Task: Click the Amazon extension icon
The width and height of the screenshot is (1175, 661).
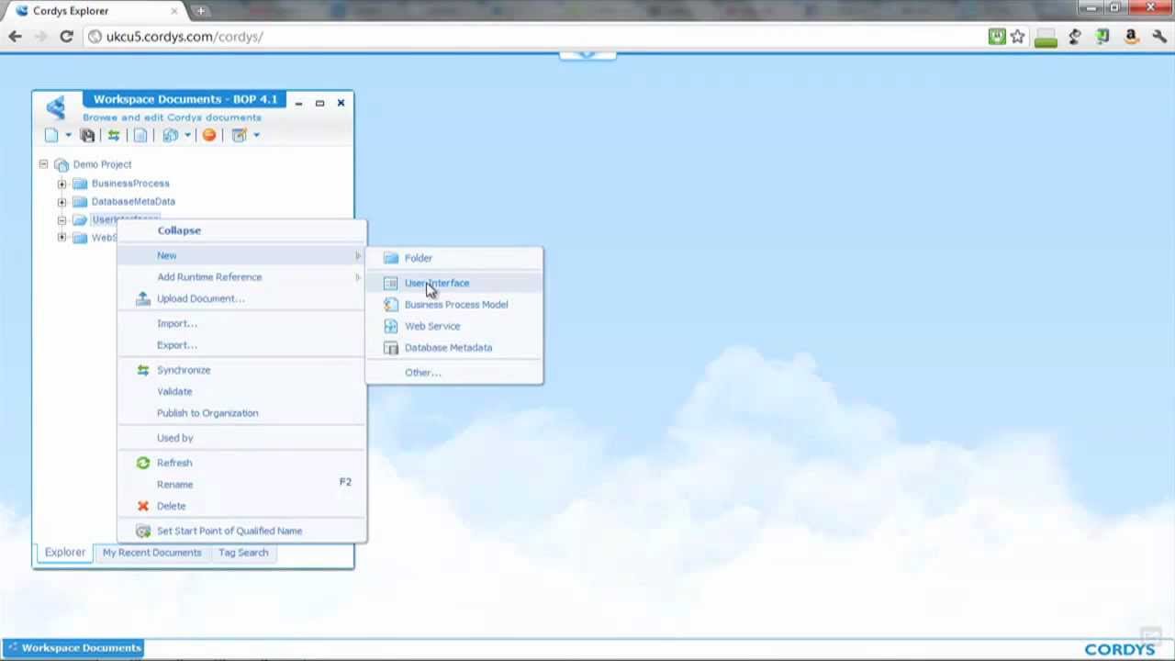Action: (x=1131, y=37)
